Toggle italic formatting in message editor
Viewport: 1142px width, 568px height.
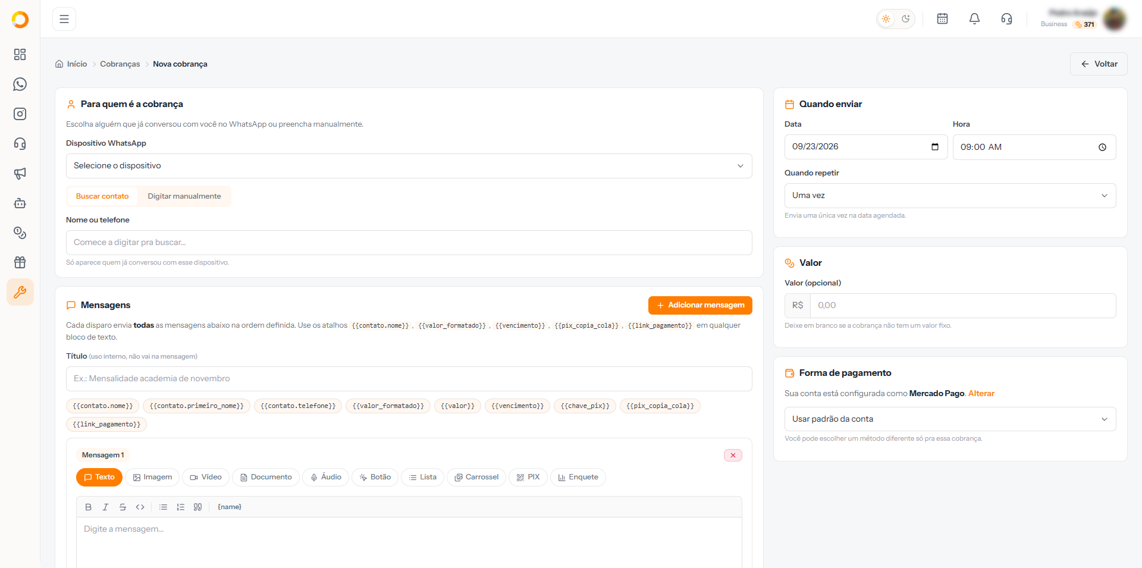tap(105, 507)
